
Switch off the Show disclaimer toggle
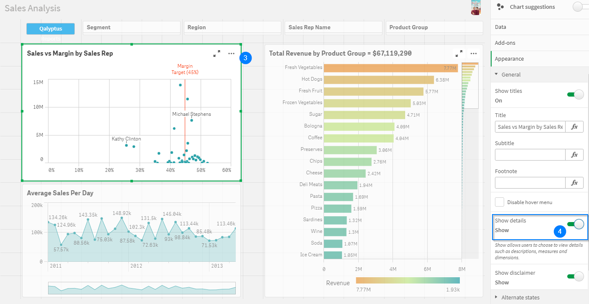(575, 276)
